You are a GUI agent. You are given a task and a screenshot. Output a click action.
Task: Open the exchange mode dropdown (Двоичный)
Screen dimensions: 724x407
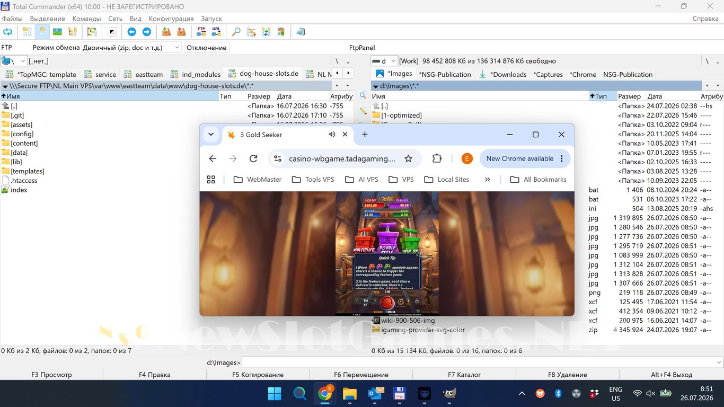131,48
